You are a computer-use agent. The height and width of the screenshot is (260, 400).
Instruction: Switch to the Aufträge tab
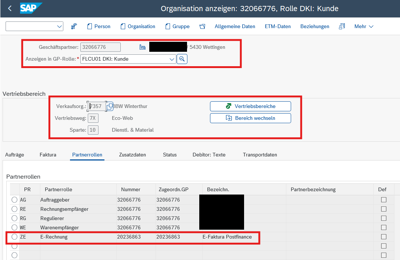(14, 155)
